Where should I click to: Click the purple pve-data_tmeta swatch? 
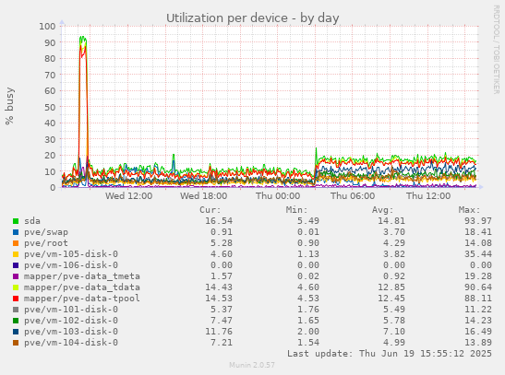(x=16, y=276)
